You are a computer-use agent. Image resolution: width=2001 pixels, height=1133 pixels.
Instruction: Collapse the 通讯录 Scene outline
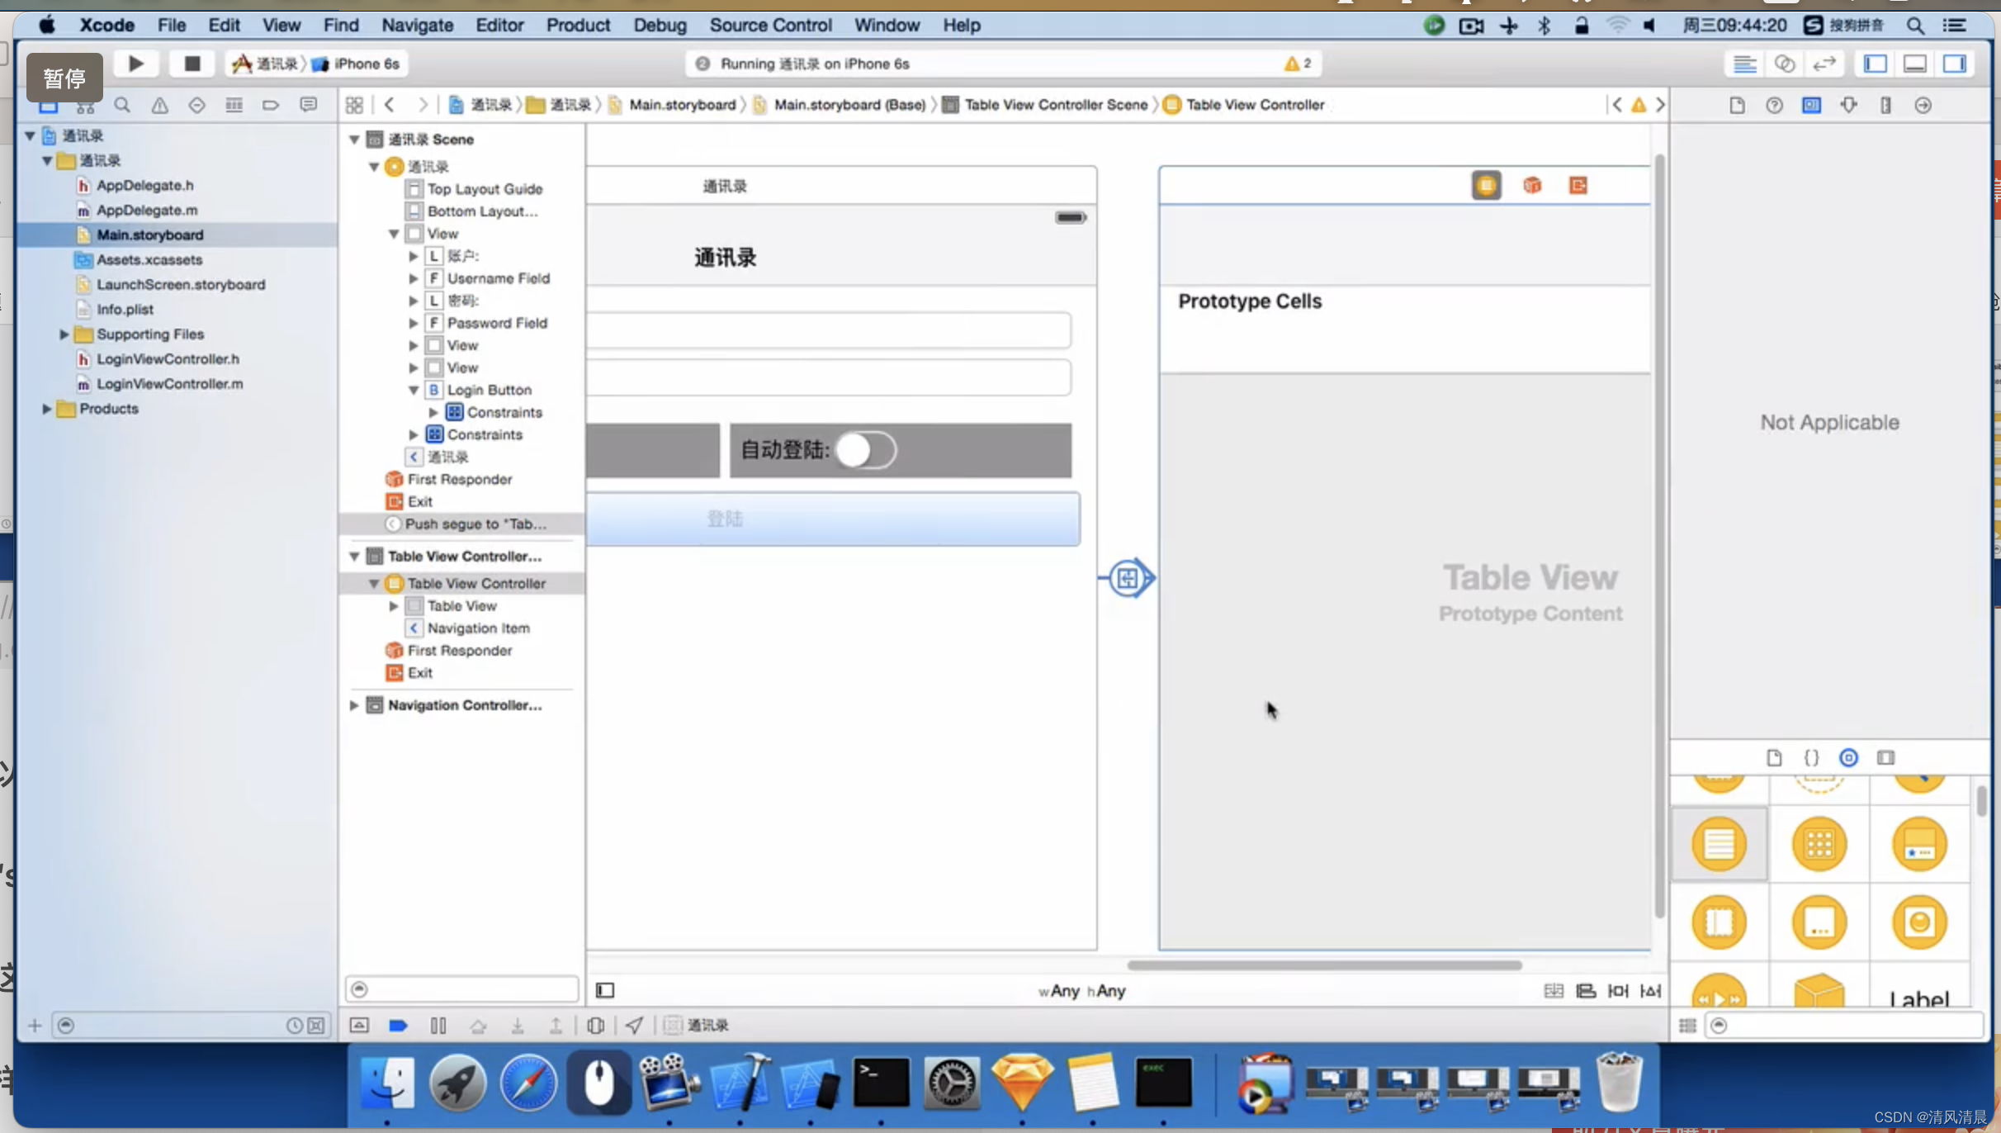pos(353,139)
